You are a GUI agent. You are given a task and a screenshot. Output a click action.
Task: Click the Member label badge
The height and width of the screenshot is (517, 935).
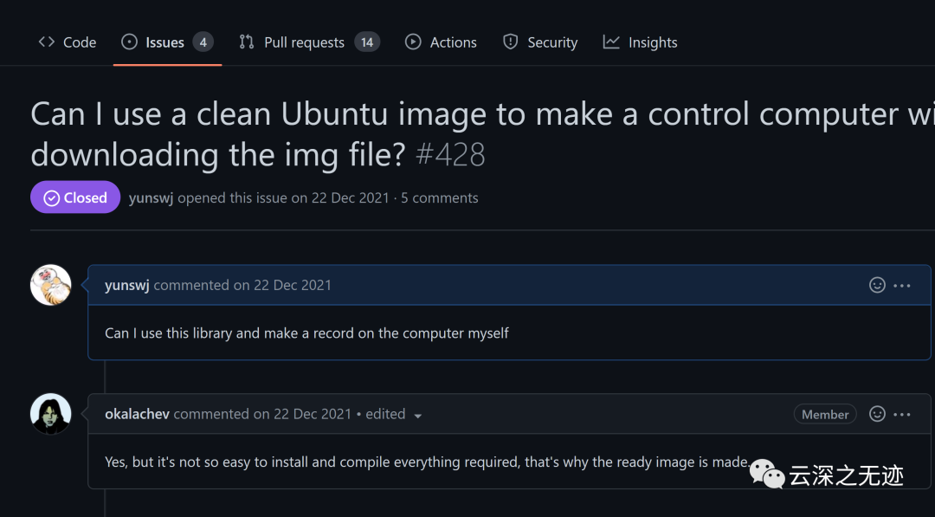point(825,414)
